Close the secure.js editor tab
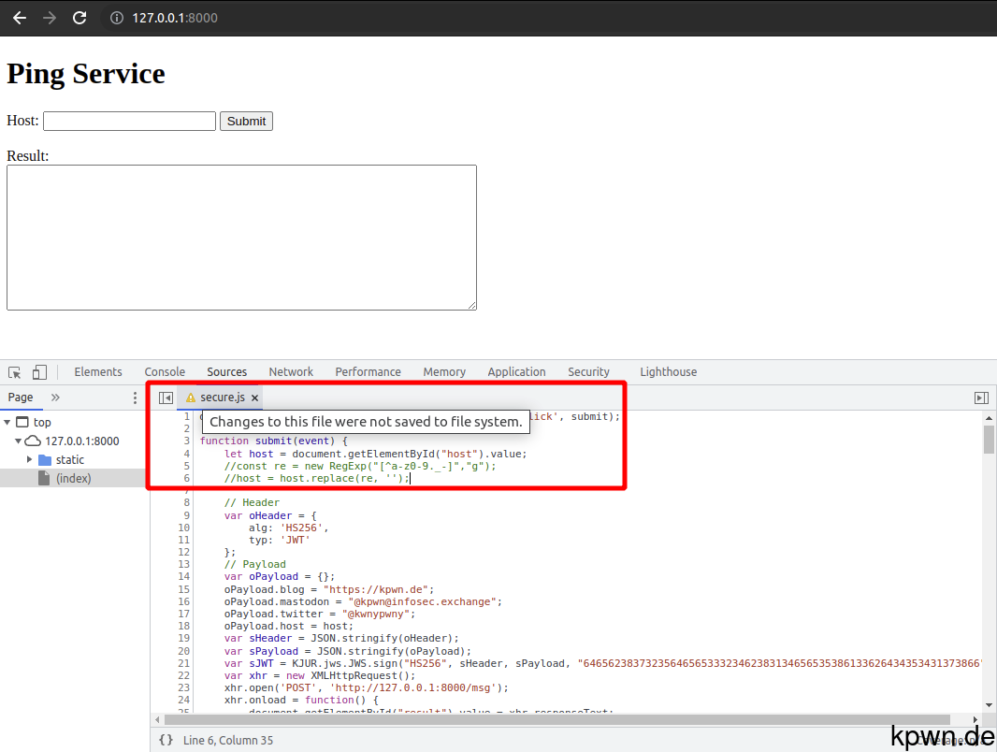The width and height of the screenshot is (997, 752). [x=254, y=397]
